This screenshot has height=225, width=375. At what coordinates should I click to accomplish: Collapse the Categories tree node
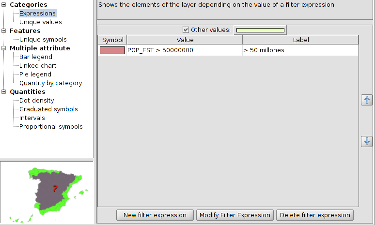coord(5,5)
